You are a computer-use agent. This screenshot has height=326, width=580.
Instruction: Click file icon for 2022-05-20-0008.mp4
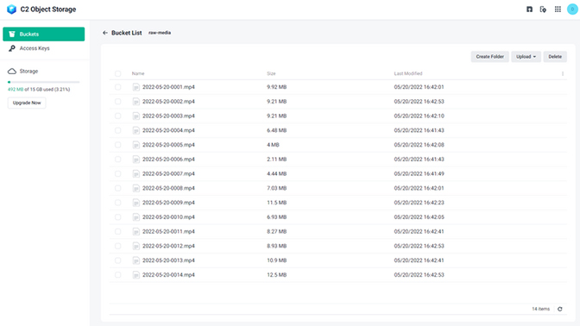136,188
